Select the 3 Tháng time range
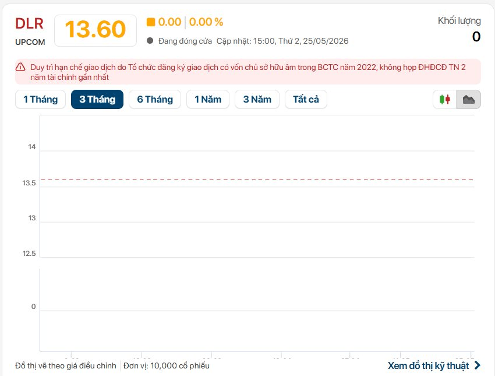 click(x=97, y=100)
